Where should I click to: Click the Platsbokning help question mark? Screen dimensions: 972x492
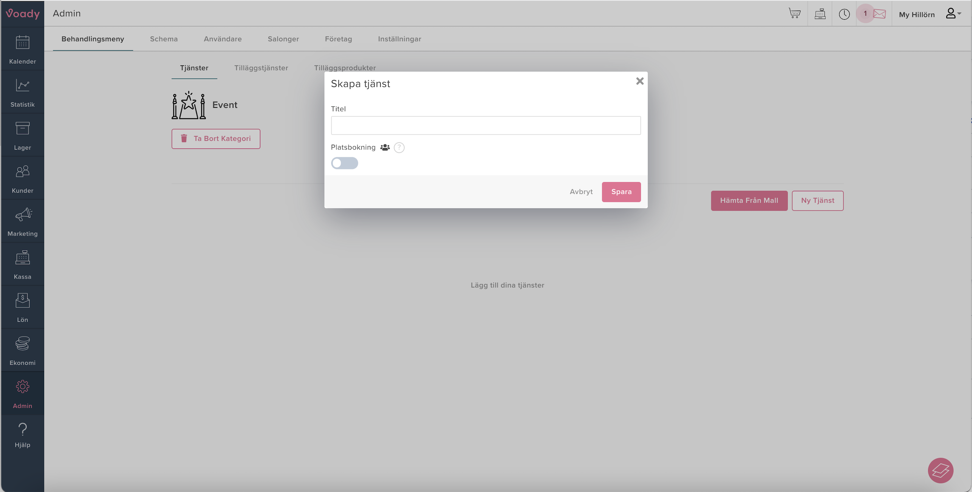tap(399, 147)
